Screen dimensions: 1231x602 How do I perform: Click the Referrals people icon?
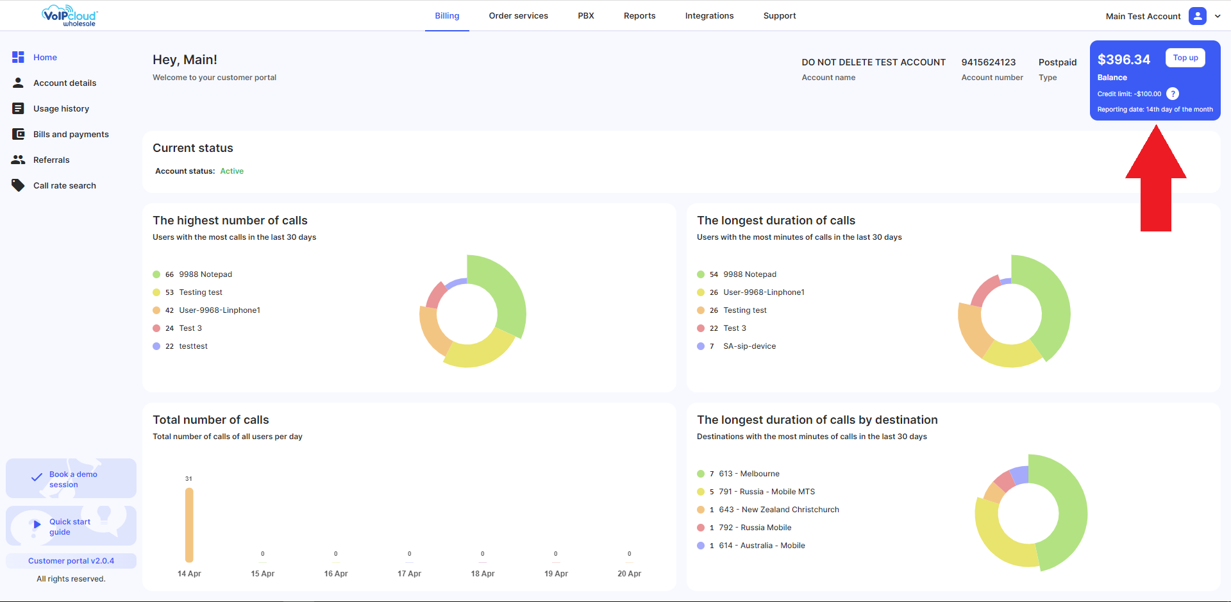(18, 160)
